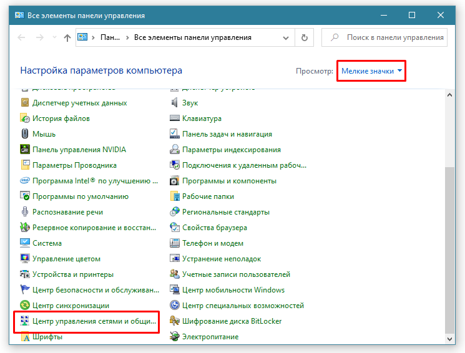Click the 'Поиск в панели управления' search field
465x353 pixels.
pyautogui.click(x=394, y=37)
